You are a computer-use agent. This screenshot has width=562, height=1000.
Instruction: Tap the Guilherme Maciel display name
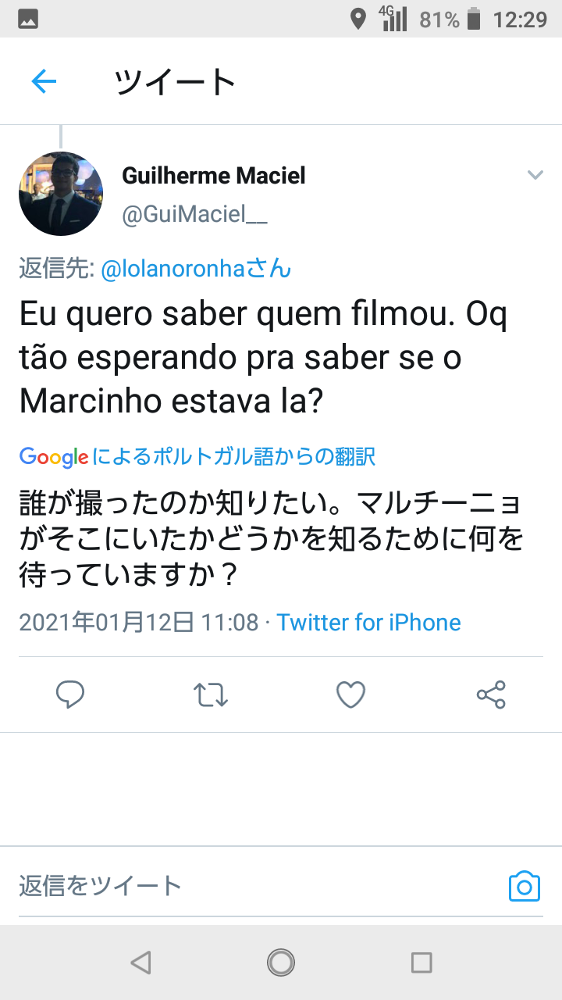coord(214,176)
